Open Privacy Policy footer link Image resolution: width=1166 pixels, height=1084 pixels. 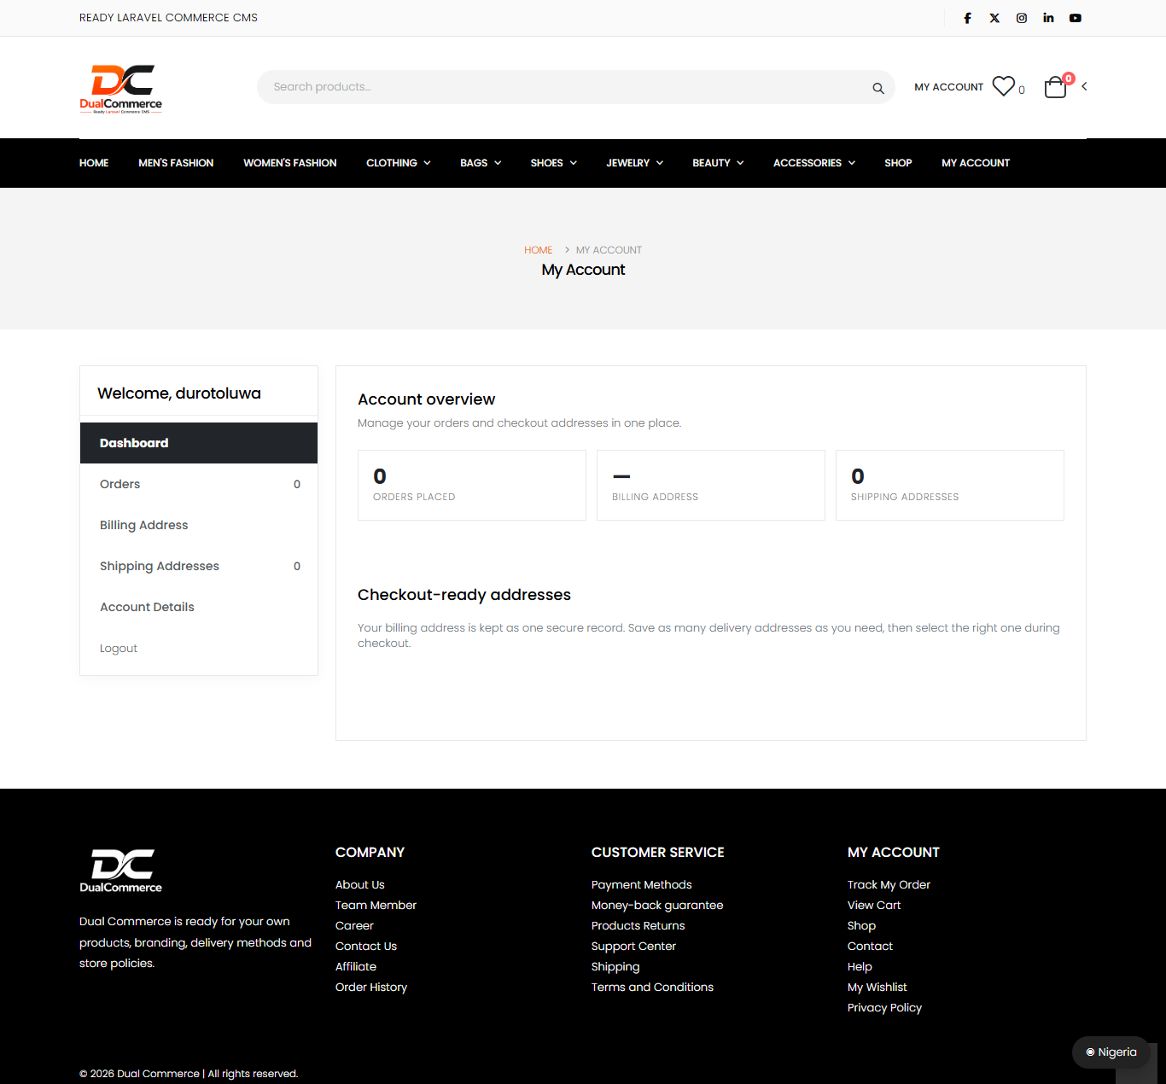pyautogui.click(x=884, y=1008)
